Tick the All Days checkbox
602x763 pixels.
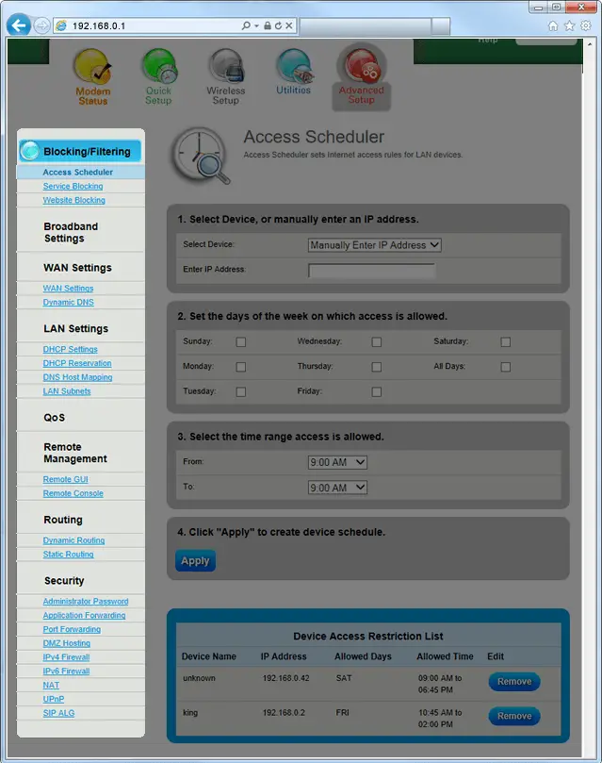pyautogui.click(x=506, y=367)
